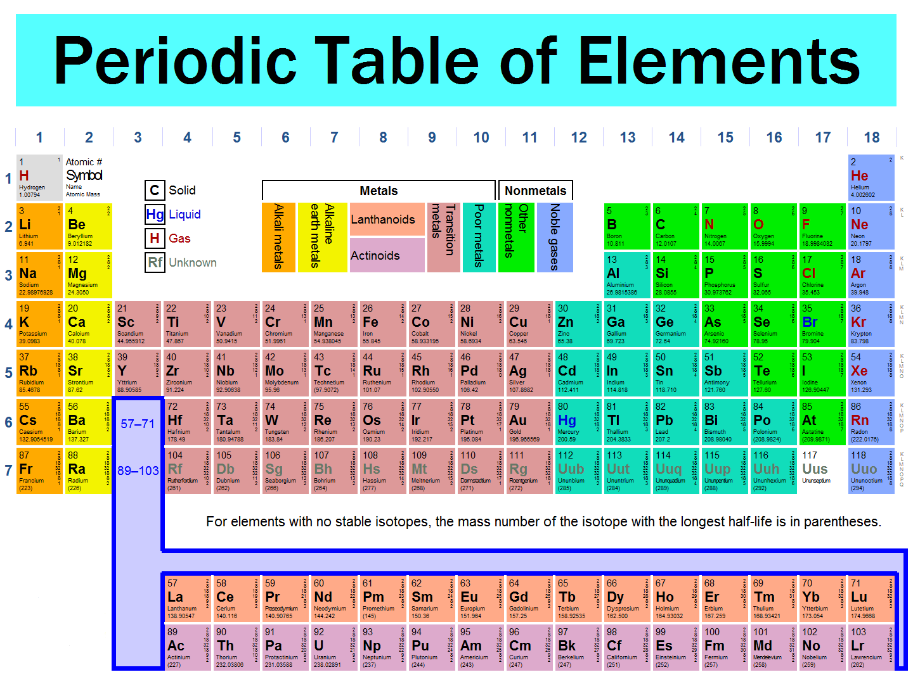Click the Liquid state legend box Hg

click(x=155, y=215)
